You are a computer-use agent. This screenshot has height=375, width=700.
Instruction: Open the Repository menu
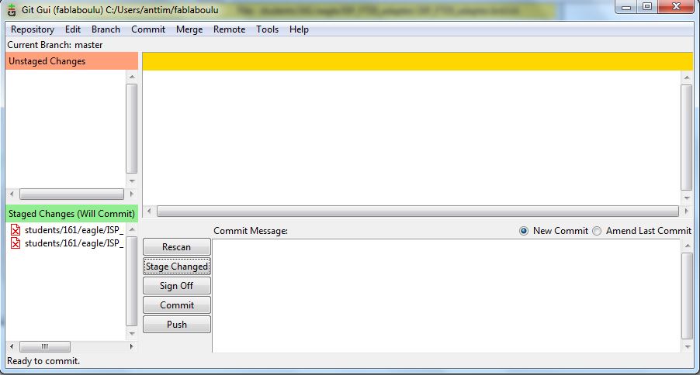click(x=33, y=29)
